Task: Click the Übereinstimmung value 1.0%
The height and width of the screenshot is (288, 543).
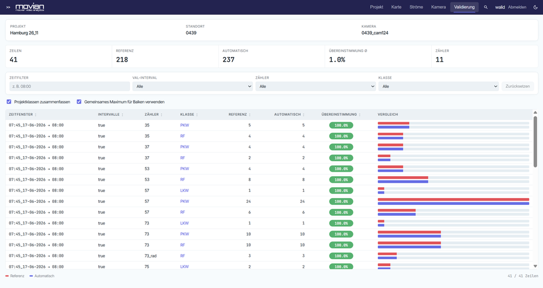Action: (x=337, y=60)
